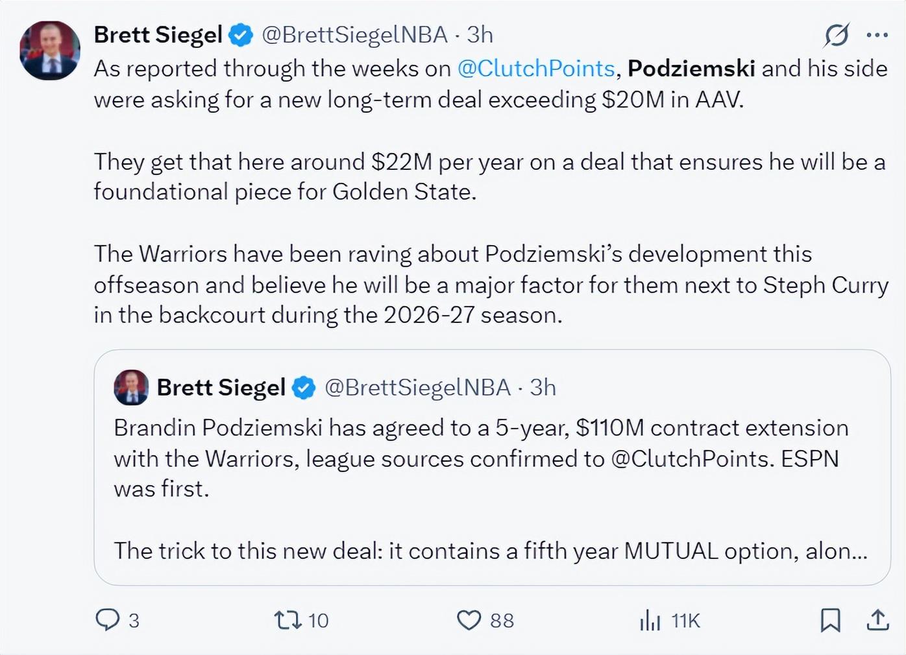View analytics via the bar chart icon
This screenshot has width=906, height=655.
coord(650,620)
